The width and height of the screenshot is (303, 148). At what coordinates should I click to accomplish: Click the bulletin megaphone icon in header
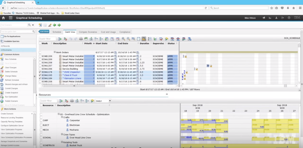[264, 18]
